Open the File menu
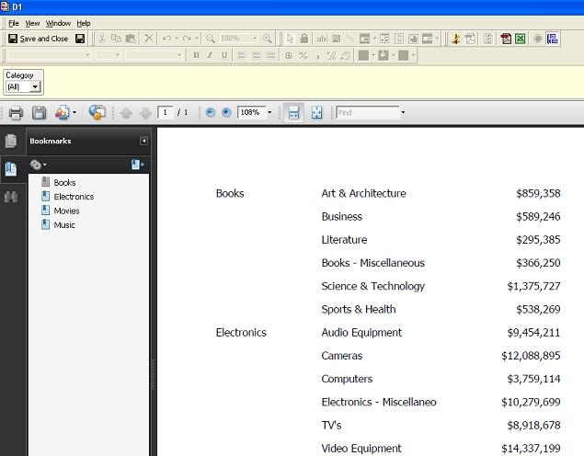Image resolution: width=584 pixels, height=456 pixels. [14, 23]
